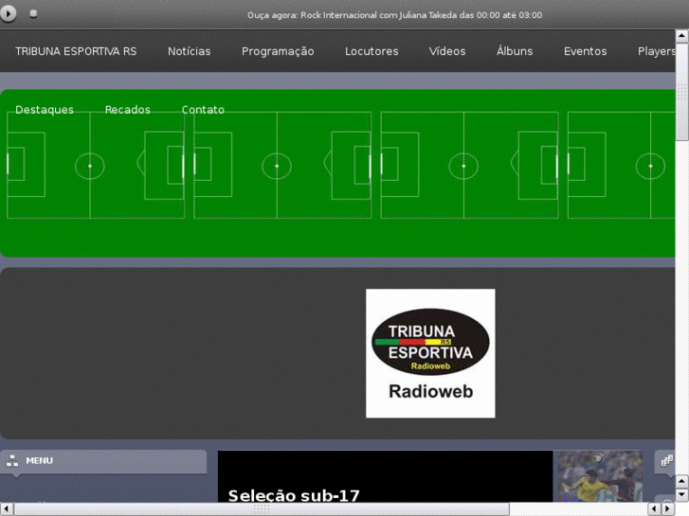Open Destaques in the green banner

(x=45, y=110)
